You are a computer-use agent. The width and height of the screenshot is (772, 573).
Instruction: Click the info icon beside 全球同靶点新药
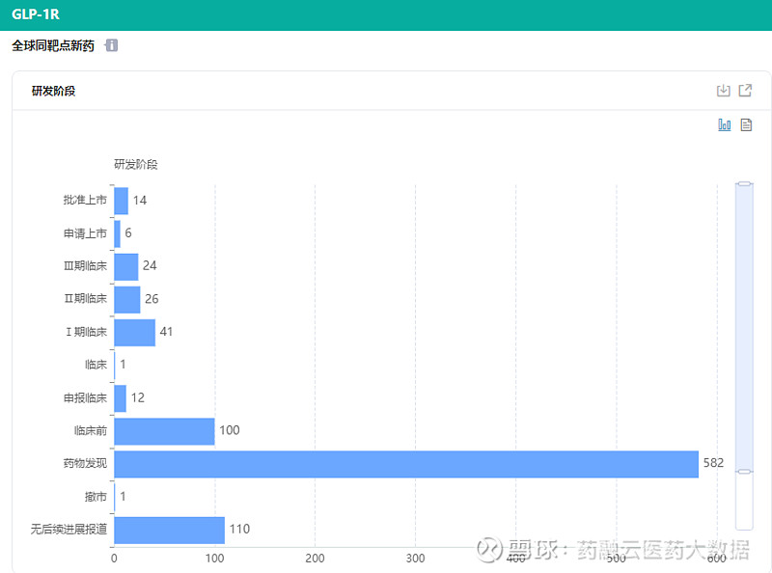[x=111, y=44]
